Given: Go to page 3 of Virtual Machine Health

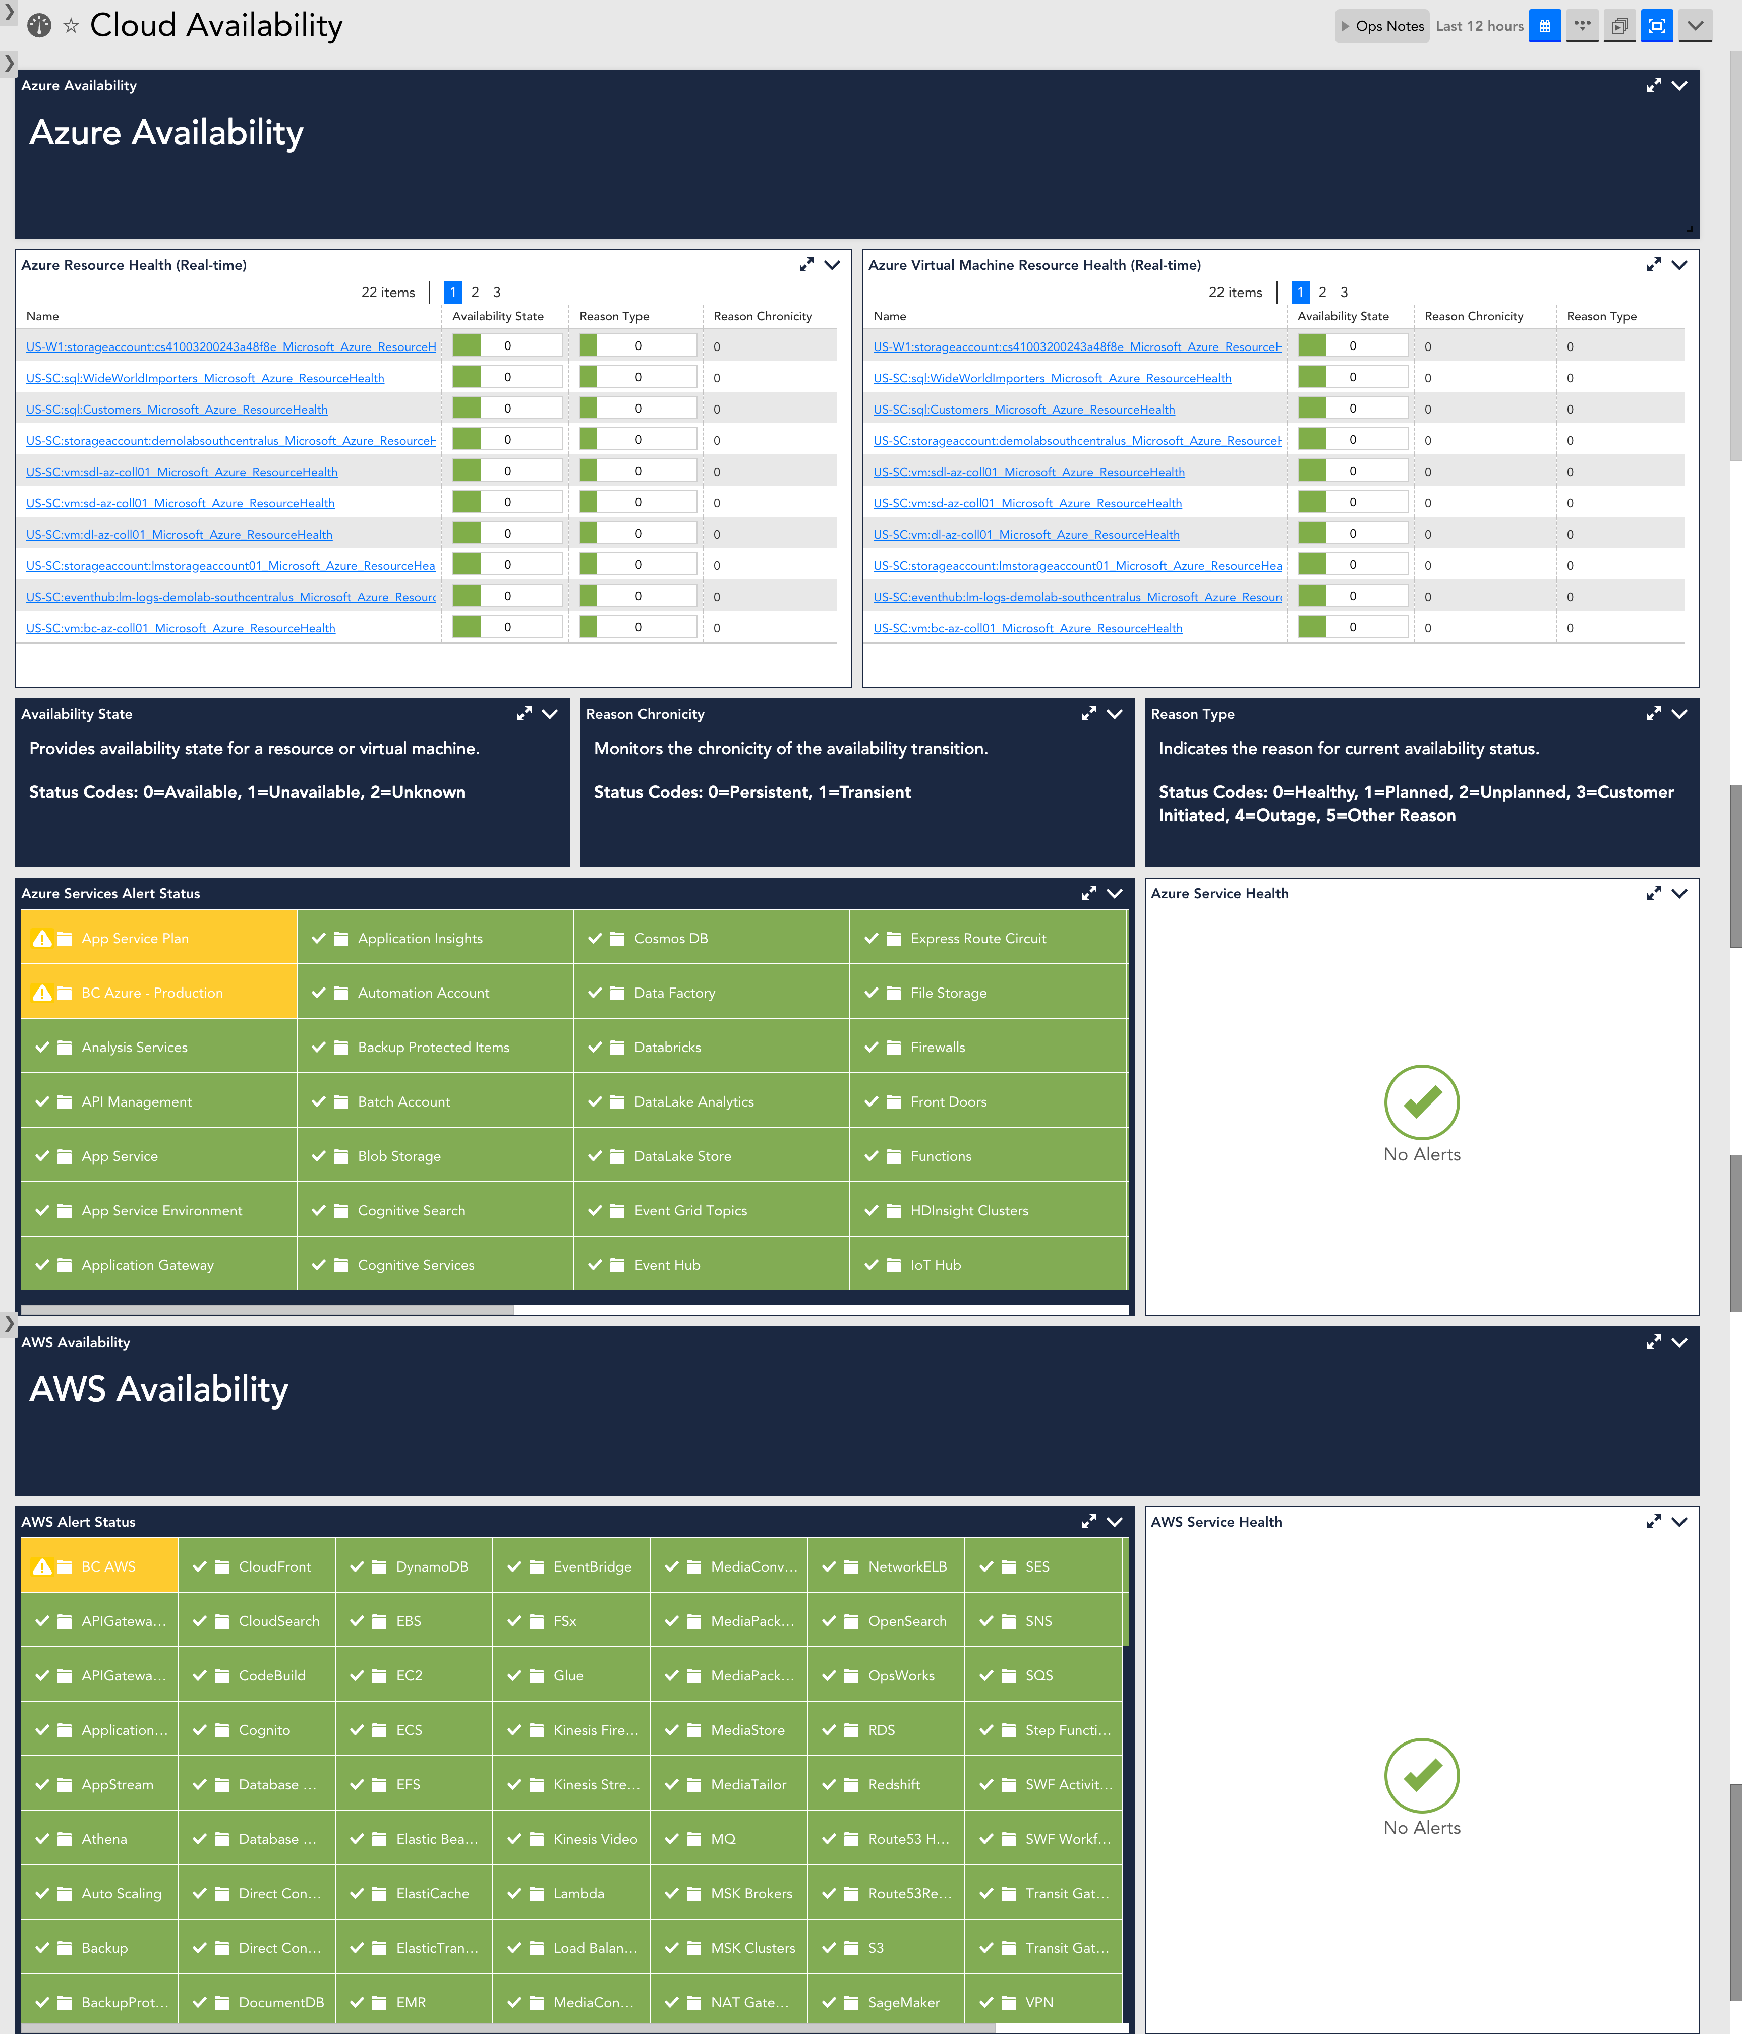Looking at the screenshot, I should pyautogui.click(x=1344, y=293).
